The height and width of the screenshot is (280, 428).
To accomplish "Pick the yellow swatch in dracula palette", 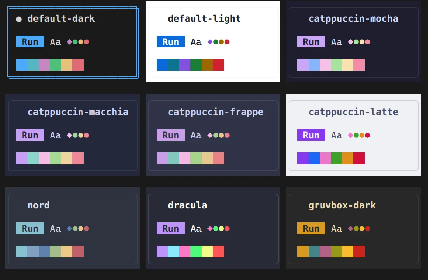I will point(207,252).
